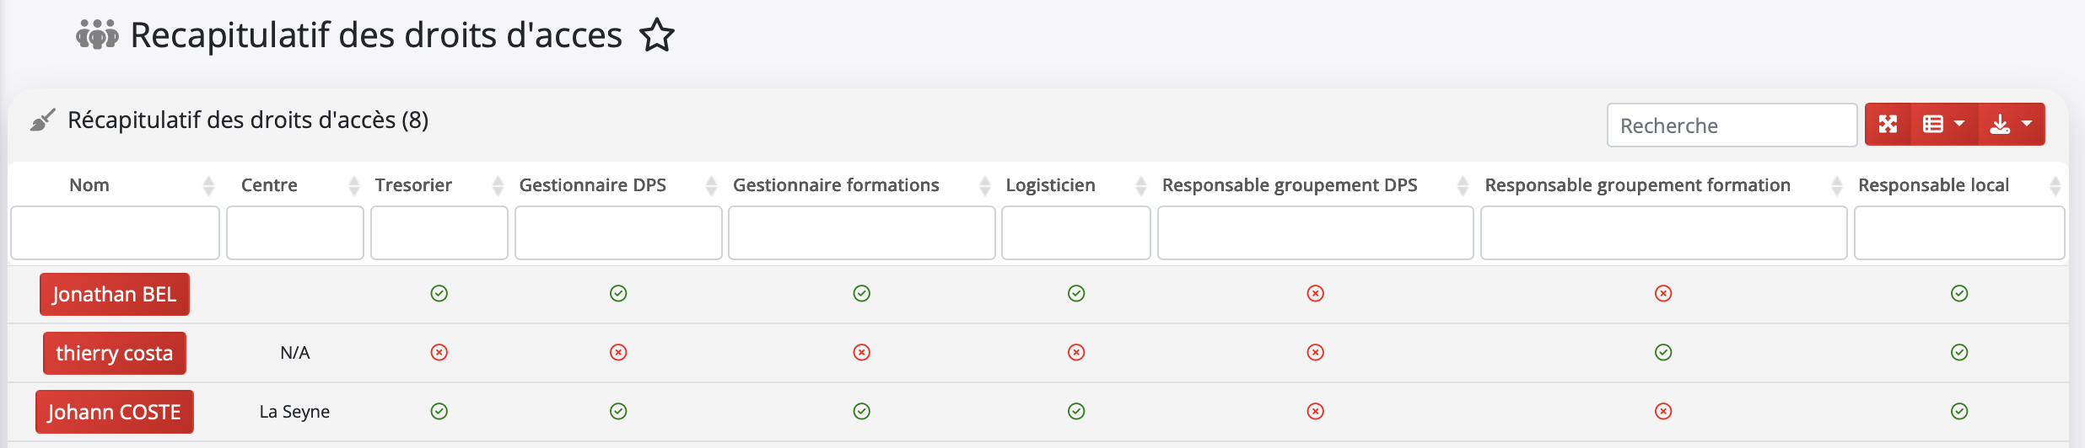Viewport: 2085px width, 448px height.
Task: Open Johann COSTE's profile
Action: (x=115, y=412)
